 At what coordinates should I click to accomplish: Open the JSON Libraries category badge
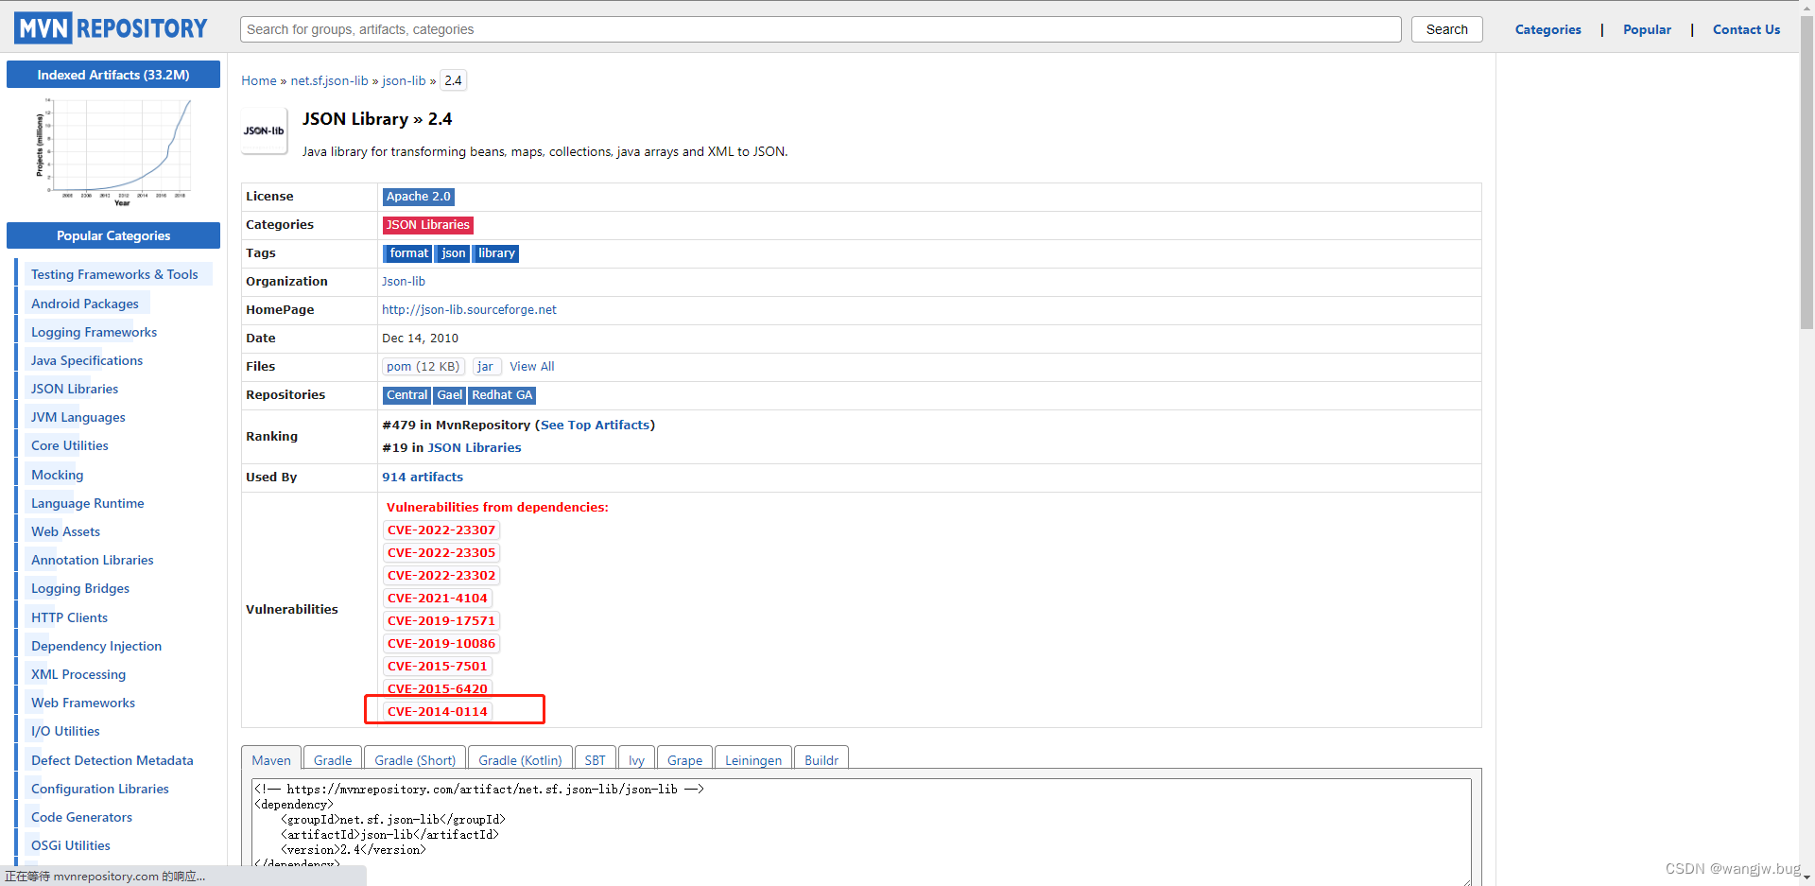(x=427, y=225)
